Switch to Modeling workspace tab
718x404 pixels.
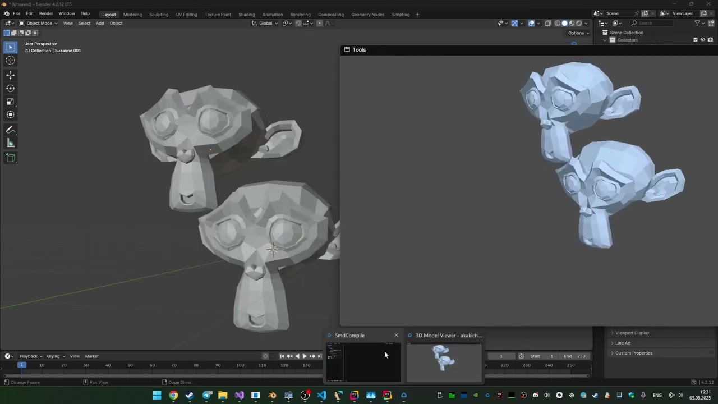tap(132, 14)
